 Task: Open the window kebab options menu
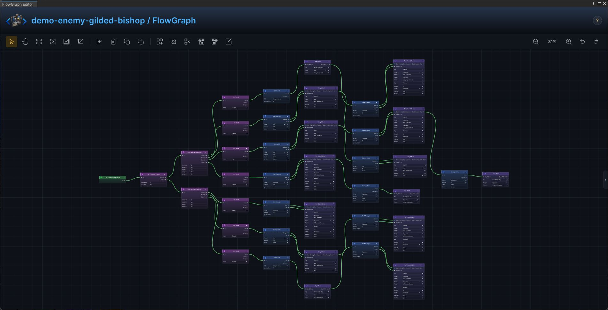594,4
